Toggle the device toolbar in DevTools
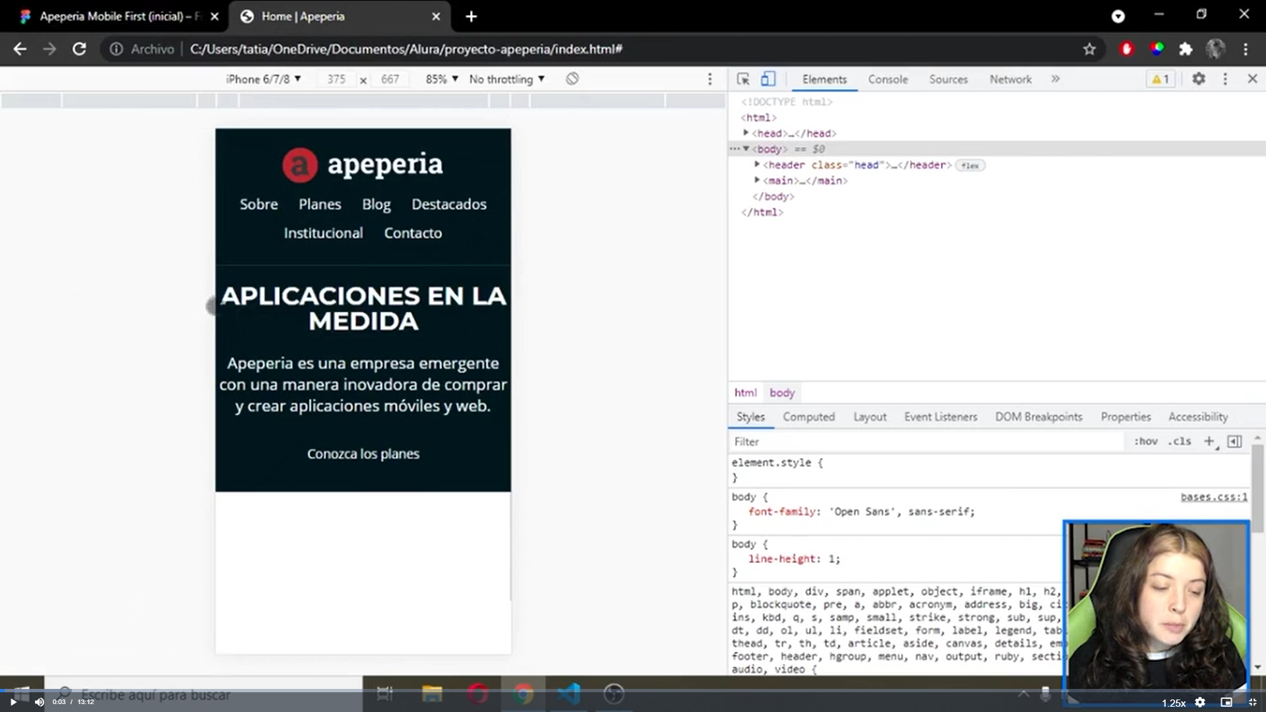1266x712 pixels. (768, 79)
